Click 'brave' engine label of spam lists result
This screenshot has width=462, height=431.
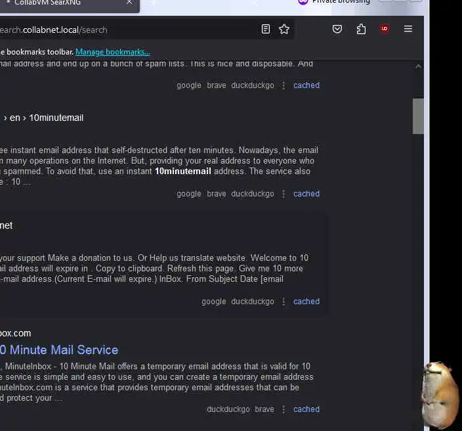coord(217,85)
